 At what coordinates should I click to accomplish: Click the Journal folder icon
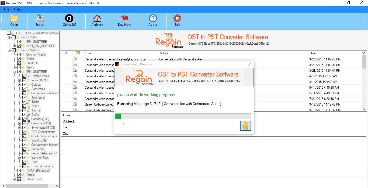pos(28,110)
